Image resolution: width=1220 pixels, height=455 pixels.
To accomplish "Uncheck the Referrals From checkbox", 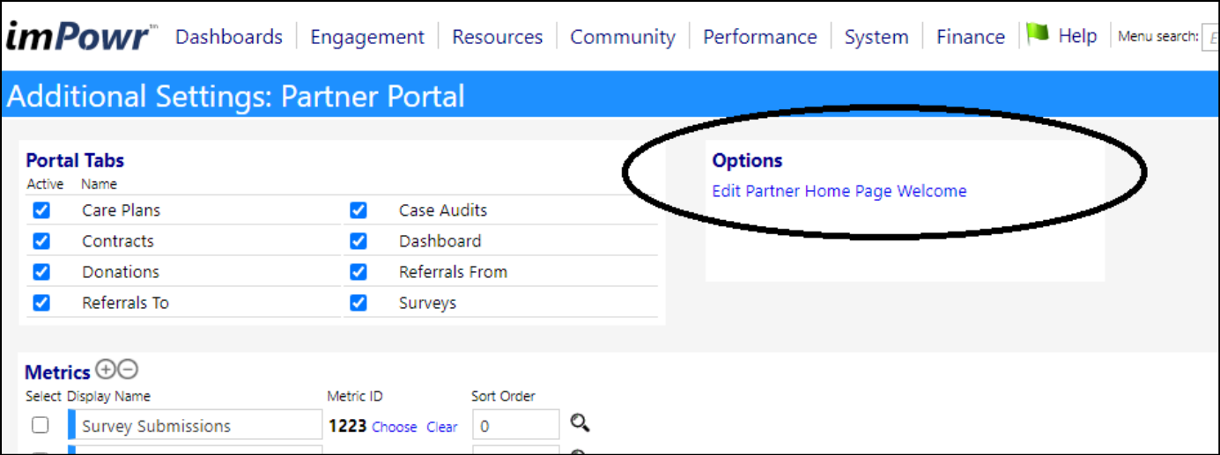I will [358, 272].
